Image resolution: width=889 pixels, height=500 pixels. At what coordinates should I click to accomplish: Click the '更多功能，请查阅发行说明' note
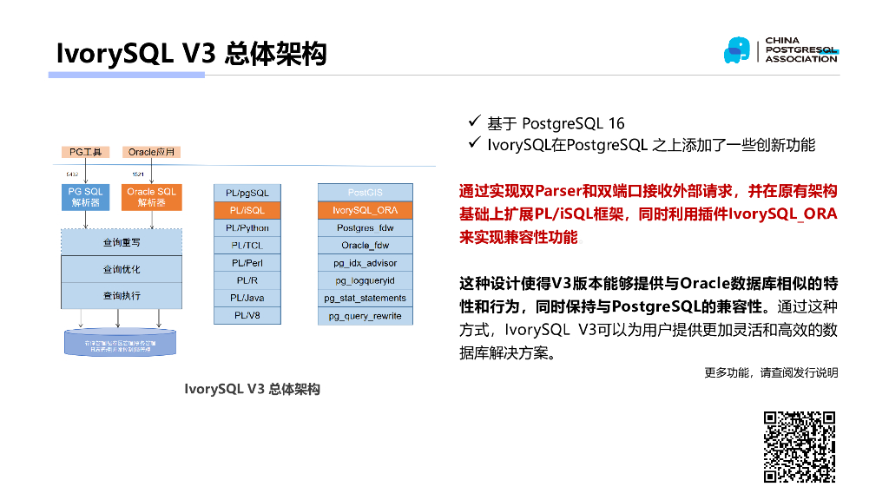[x=771, y=372]
